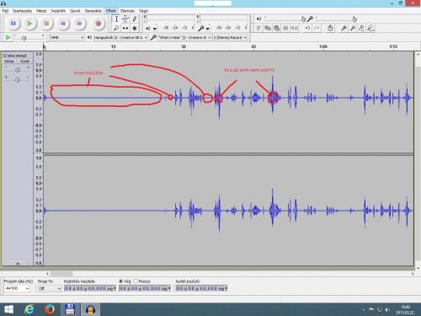Open the Projekt ráta 44100 dropdown
This screenshot has width=421, height=316.
point(17,288)
